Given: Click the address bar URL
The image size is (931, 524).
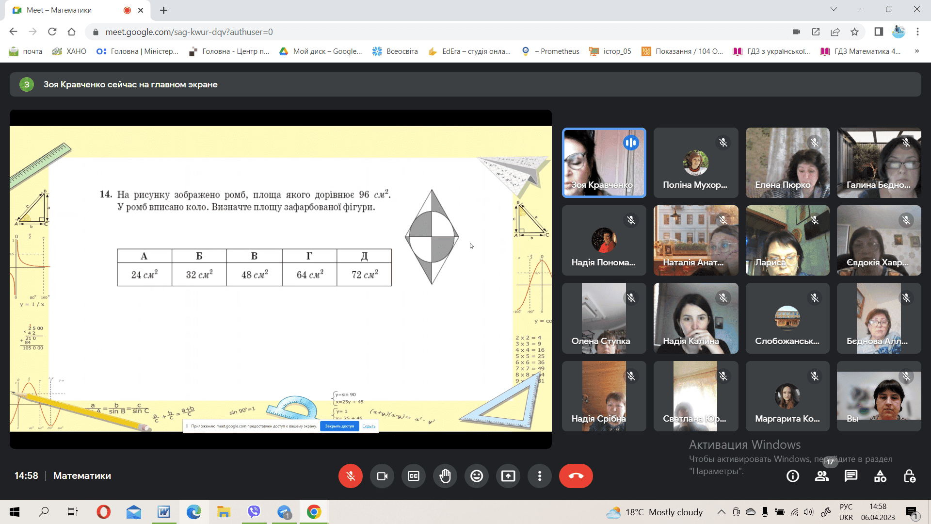Looking at the screenshot, I should coord(189,32).
